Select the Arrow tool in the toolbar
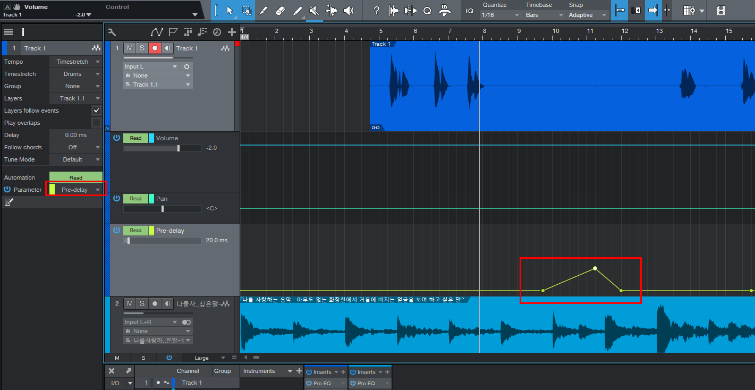The height and width of the screenshot is (390, 755). [x=230, y=10]
